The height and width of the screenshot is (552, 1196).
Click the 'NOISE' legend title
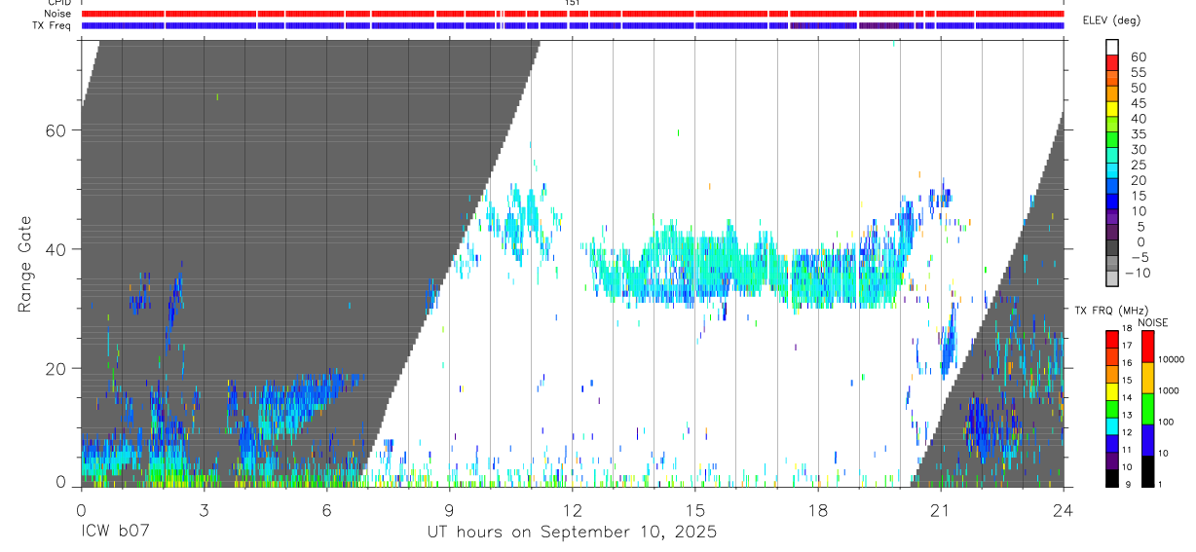coord(1151,322)
